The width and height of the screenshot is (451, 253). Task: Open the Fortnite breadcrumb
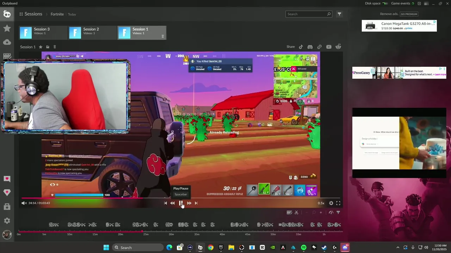point(57,14)
